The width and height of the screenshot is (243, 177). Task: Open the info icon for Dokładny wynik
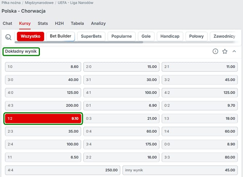(x=215, y=52)
